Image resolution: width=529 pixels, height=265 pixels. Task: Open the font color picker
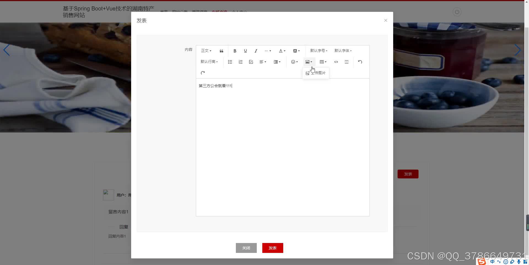282,51
